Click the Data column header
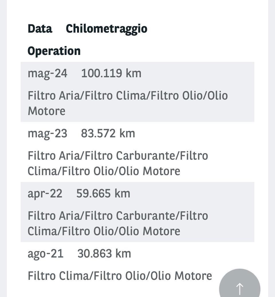This screenshot has width=275, height=297. pyautogui.click(x=40, y=29)
